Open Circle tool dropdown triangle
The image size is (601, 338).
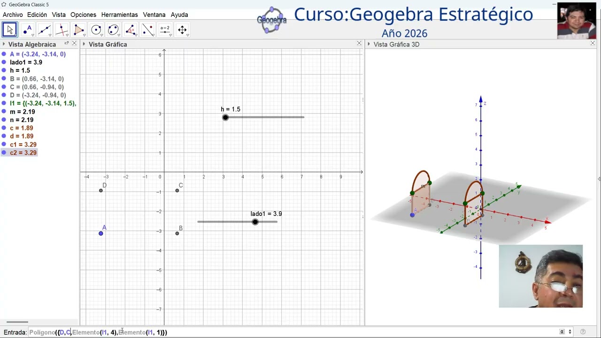coord(102,36)
